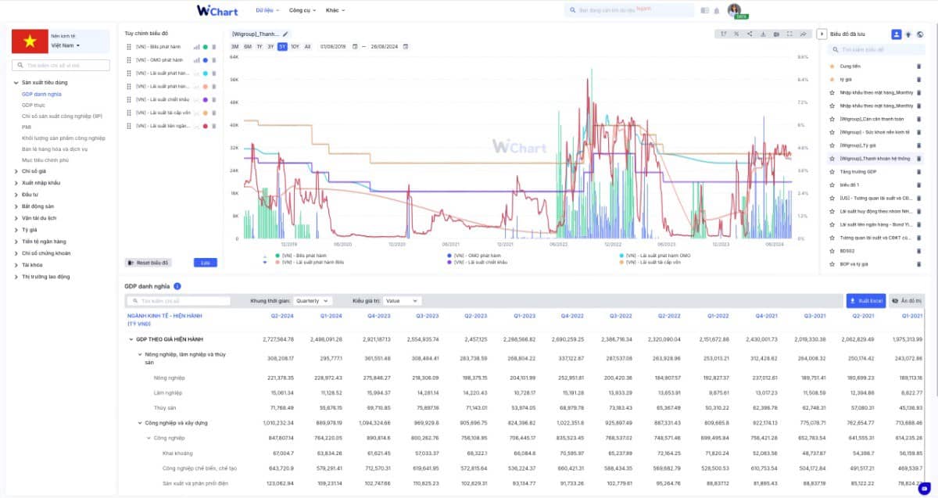This screenshot has height=498, width=938.
Task: Click the 'Reset biểu đồ' button
Action: [x=148, y=263]
